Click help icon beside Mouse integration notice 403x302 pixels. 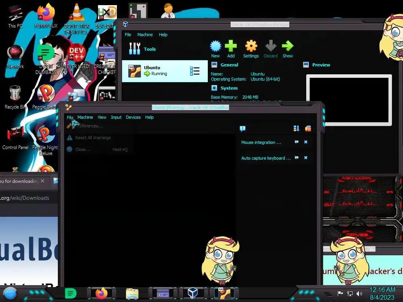[297, 142]
